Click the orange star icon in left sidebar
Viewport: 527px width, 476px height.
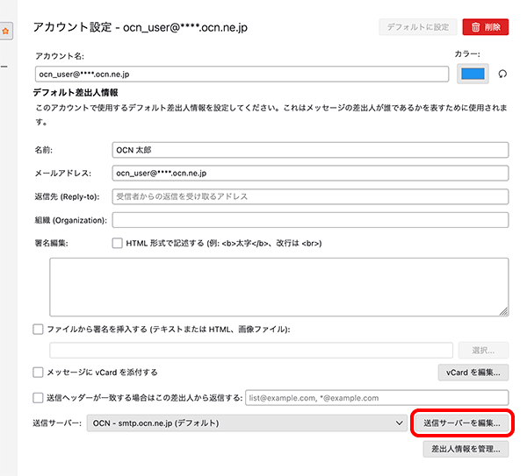pos(5,32)
